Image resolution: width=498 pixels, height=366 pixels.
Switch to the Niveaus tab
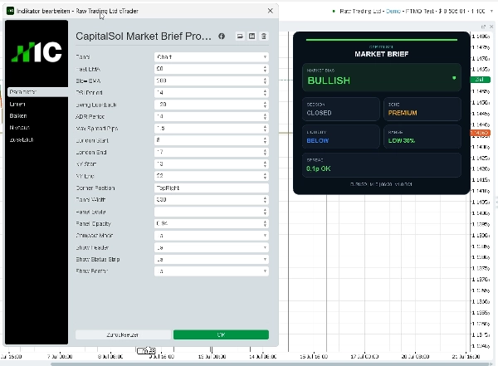pos(20,128)
